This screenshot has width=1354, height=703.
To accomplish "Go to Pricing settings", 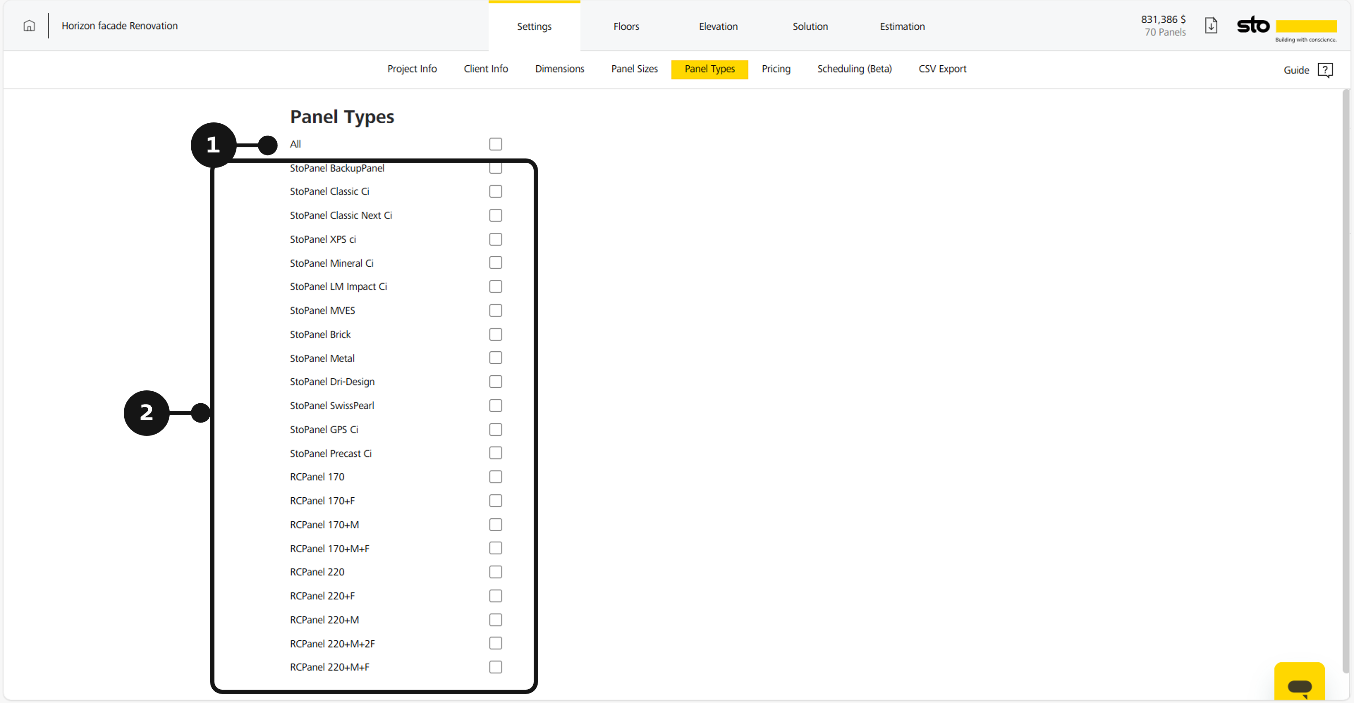I will pos(776,69).
